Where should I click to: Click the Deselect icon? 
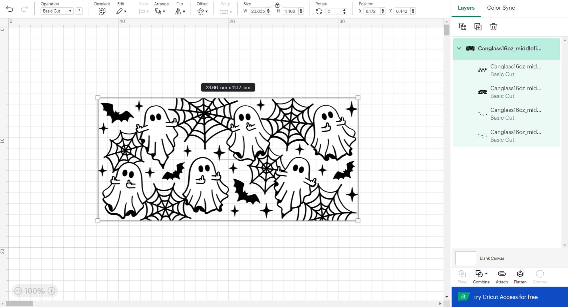[x=102, y=11]
